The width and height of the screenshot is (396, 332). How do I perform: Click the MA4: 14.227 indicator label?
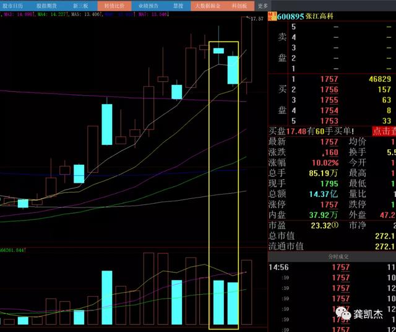coord(53,14)
